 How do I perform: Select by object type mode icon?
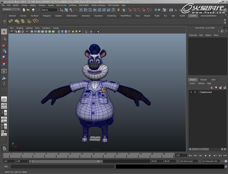pos(66,10)
